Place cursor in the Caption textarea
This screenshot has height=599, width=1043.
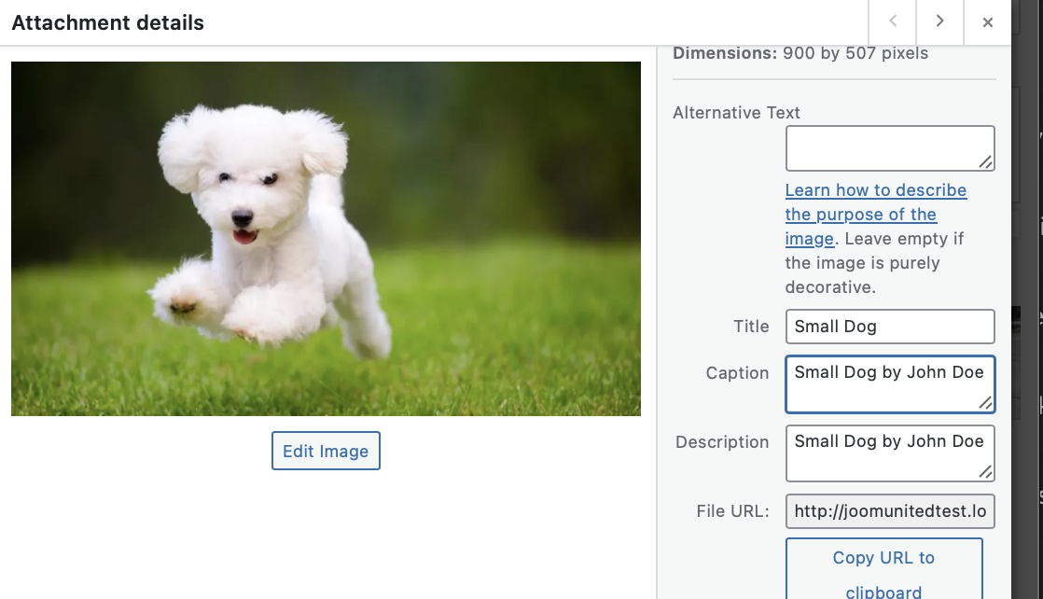coord(889,383)
